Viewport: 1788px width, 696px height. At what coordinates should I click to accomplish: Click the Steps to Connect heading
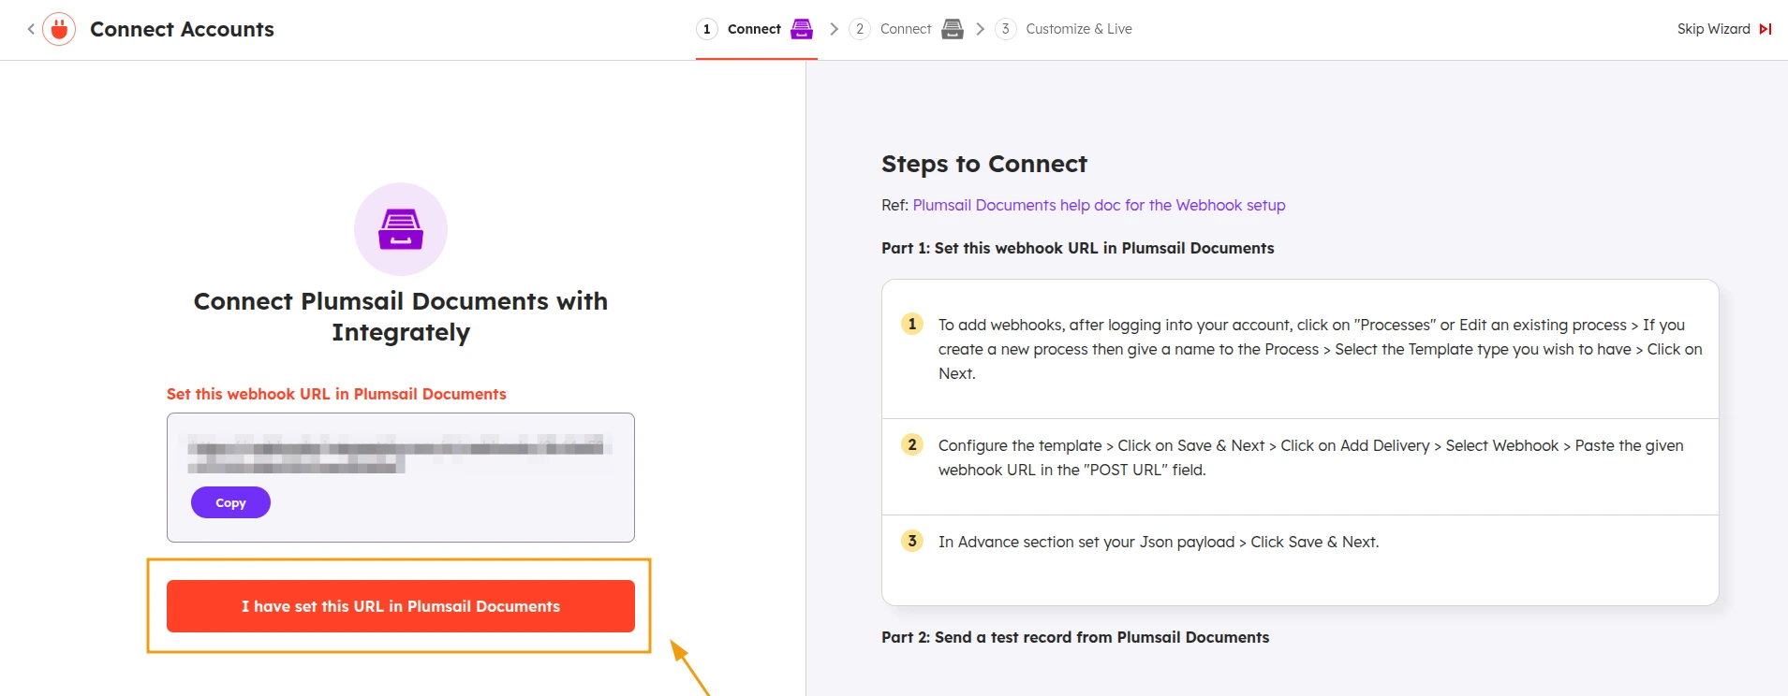coord(984,164)
